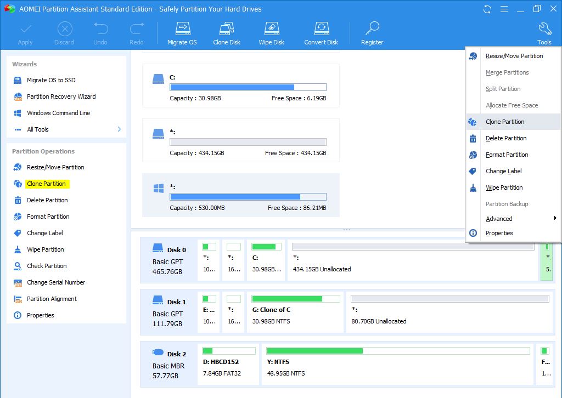The image size is (562, 398).
Task: Launch Windows Command Line wizard
Action: [x=58, y=113]
